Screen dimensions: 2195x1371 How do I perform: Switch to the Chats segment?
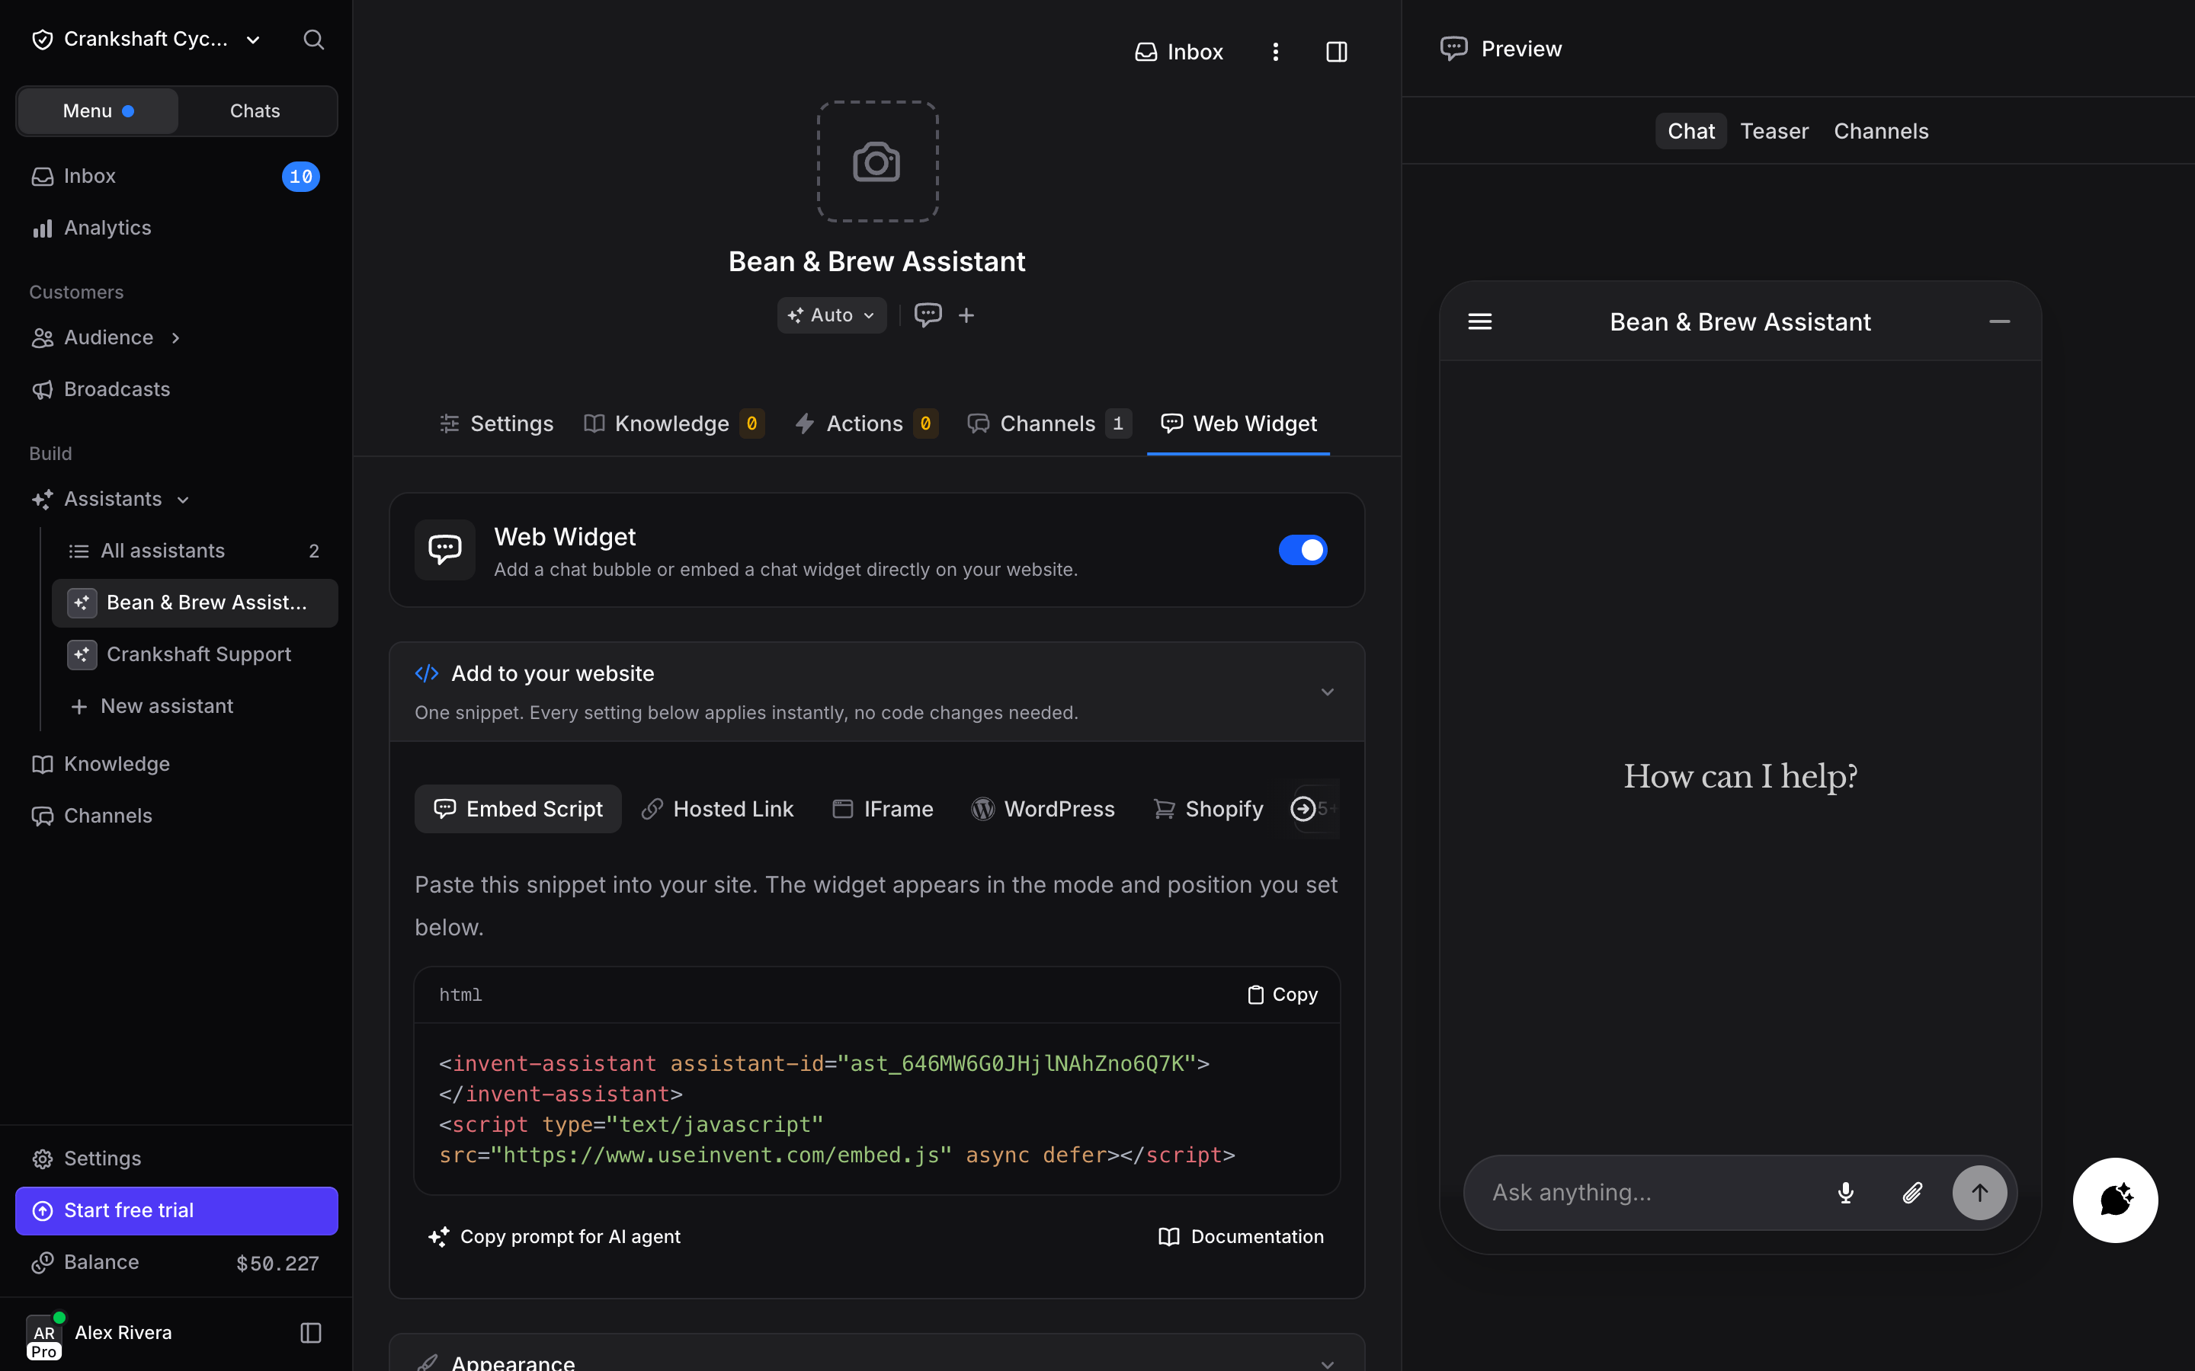255,110
